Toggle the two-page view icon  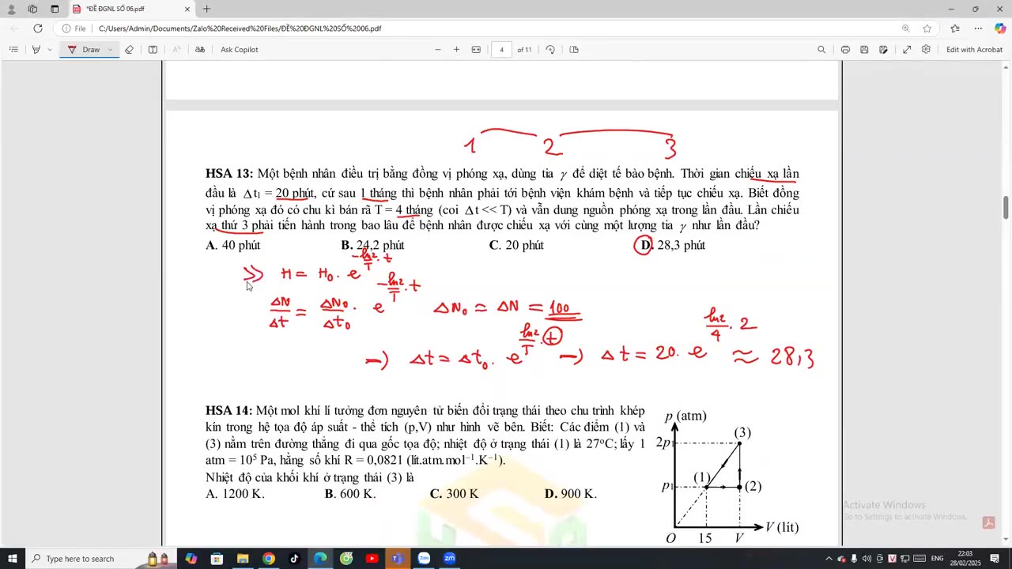574,49
